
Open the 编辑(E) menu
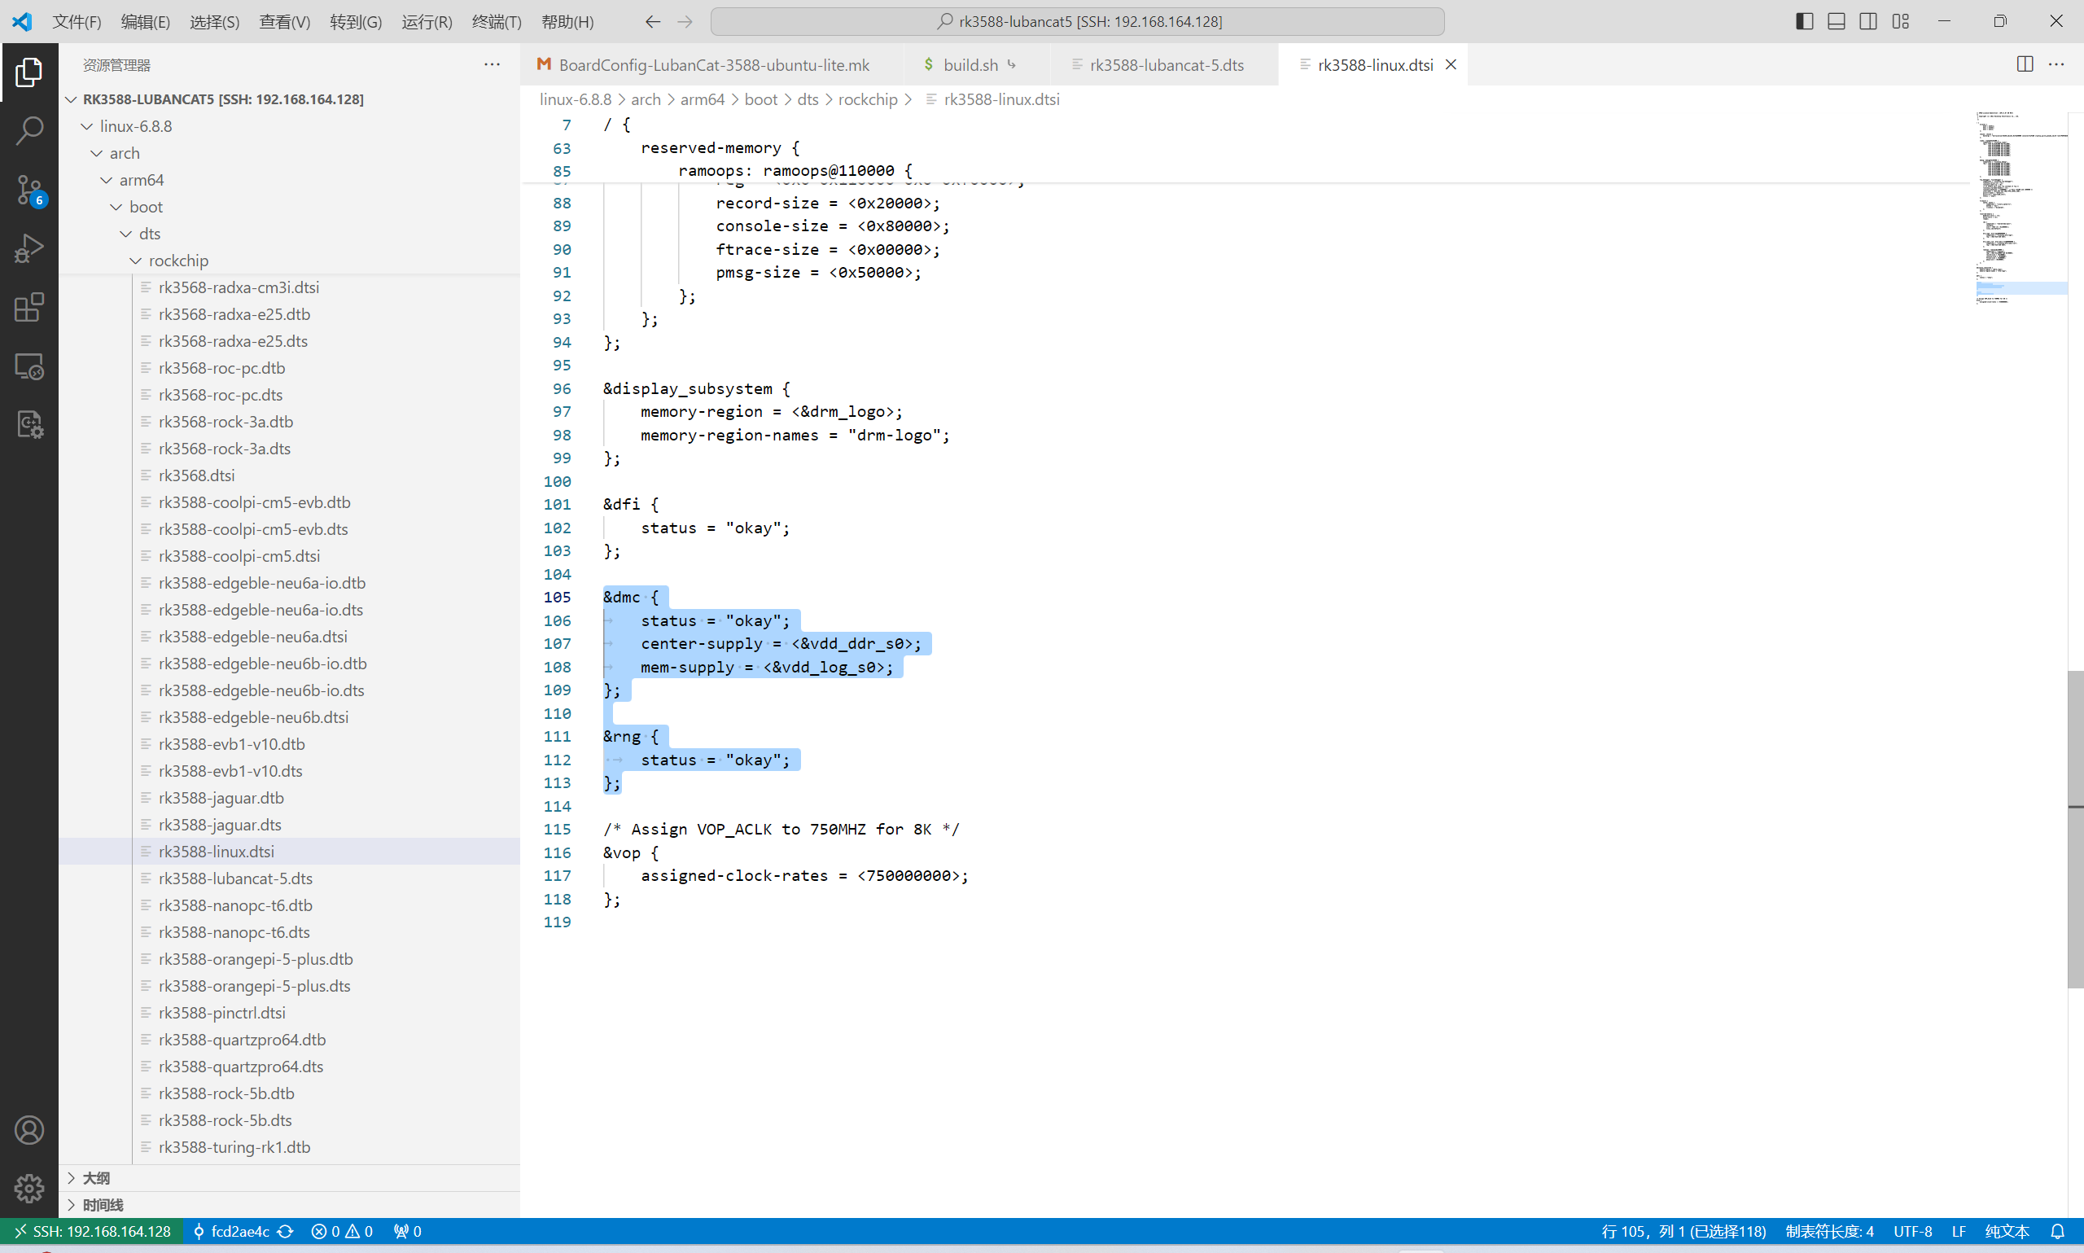tap(145, 22)
